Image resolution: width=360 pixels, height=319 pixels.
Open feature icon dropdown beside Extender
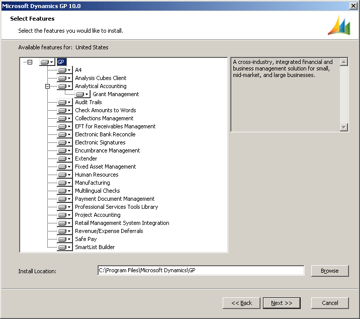pyautogui.click(x=65, y=158)
